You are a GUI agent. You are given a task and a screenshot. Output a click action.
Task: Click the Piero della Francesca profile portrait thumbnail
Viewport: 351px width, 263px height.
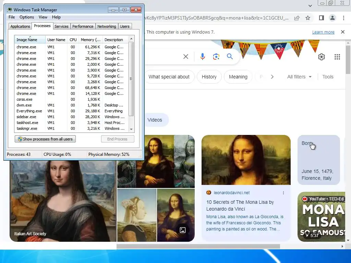[x=137, y=215]
